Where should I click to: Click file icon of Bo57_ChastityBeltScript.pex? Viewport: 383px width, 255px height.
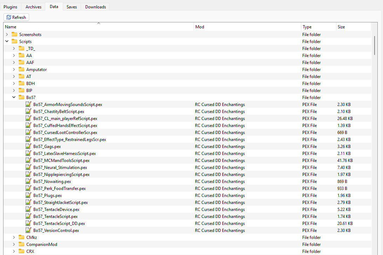pyautogui.click(x=28, y=111)
